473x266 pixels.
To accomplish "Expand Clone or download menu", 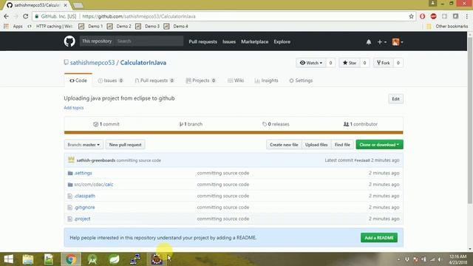I will [379, 145].
